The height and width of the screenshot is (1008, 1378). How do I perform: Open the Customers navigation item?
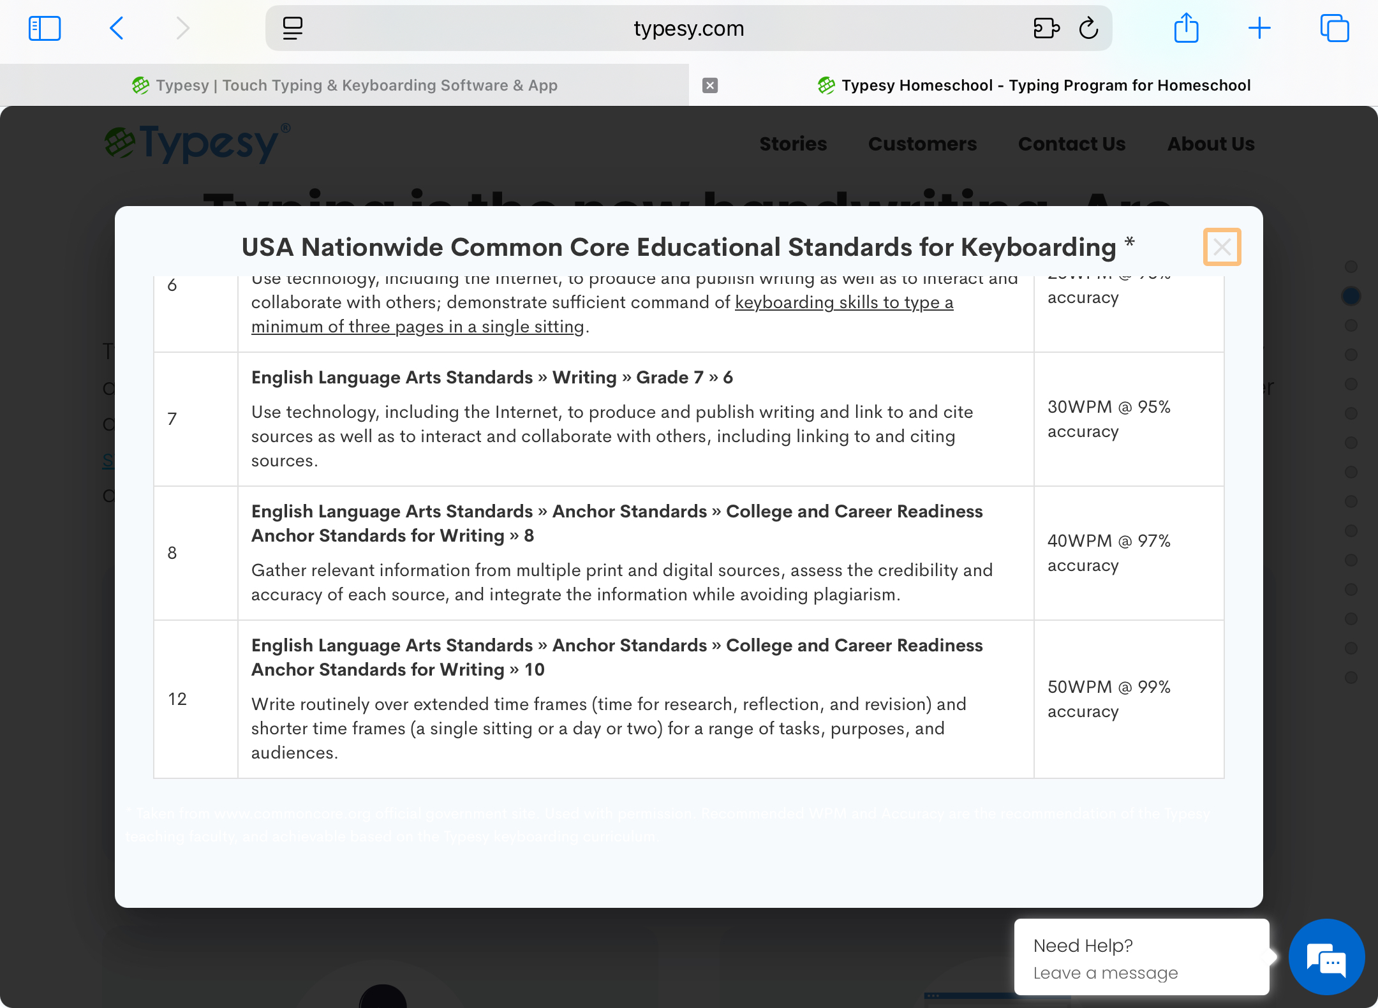(x=922, y=144)
